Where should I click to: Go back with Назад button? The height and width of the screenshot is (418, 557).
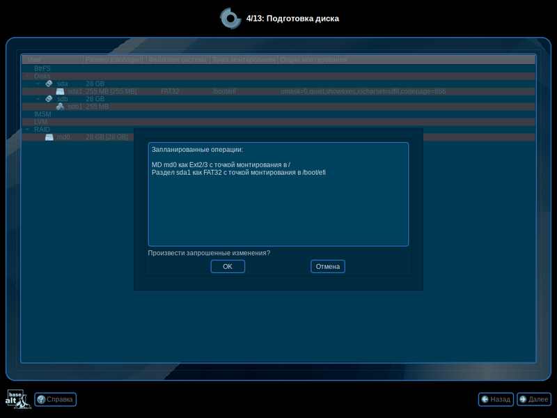click(x=496, y=399)
